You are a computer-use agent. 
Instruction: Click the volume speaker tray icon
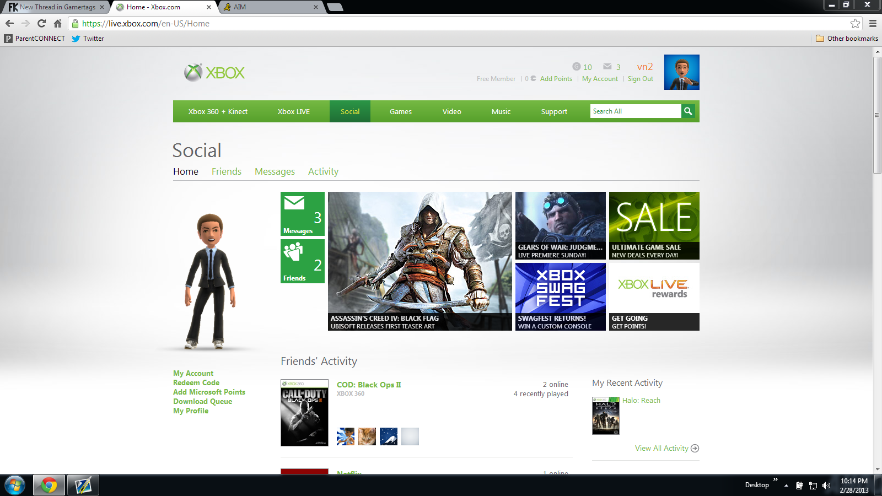click(x=826, y=486)
